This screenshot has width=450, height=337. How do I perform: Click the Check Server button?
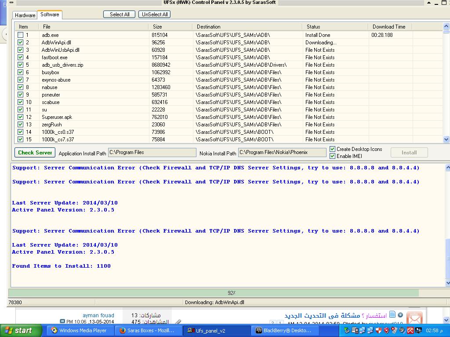point(35,153)
